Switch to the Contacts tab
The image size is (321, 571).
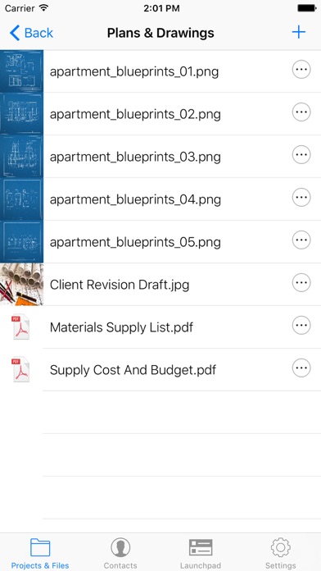(120, 553)
